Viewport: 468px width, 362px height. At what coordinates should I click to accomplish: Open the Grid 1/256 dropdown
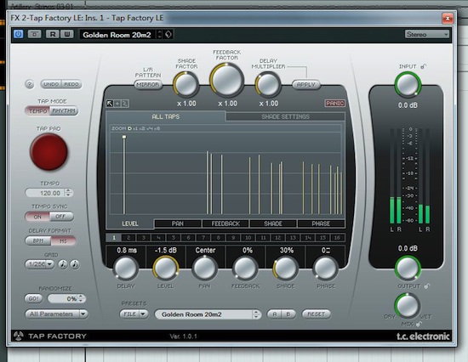point(40,264)
